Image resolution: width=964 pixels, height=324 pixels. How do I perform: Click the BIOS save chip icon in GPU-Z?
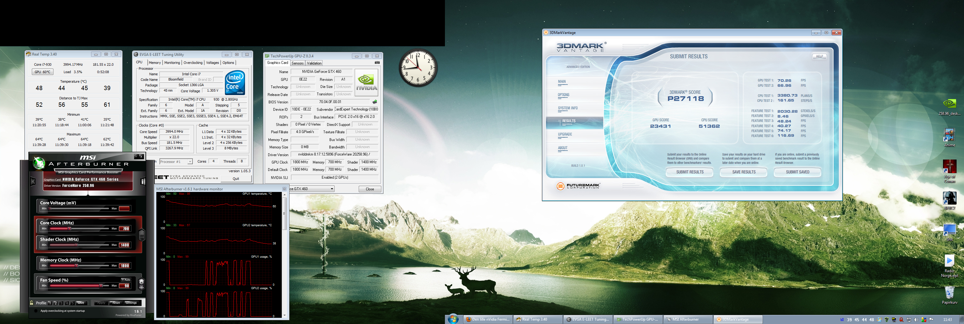coord(374,102)
